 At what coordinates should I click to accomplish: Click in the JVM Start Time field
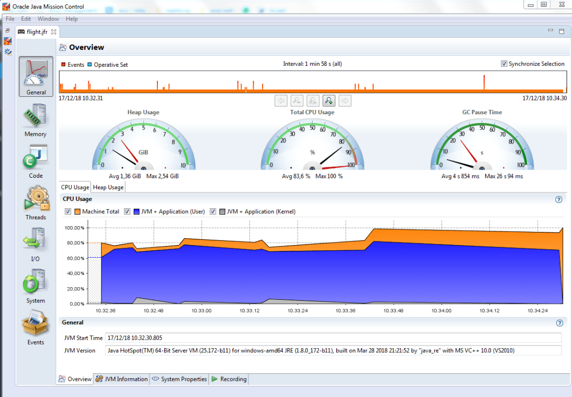(x=334, y=338)
